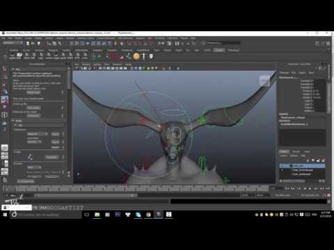334x250 pixels.
Task: Open the viewport View menu
Action: pos(77,65)
